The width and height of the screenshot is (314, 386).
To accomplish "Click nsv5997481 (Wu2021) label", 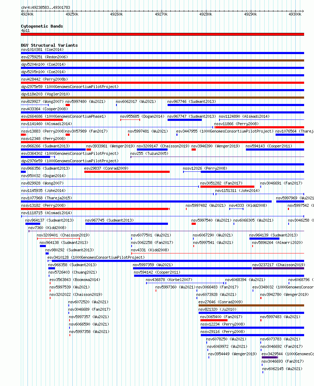I will click(x=148, y=131).
